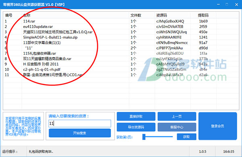Go to previous page with 上一页
This screenshot has height=157, width=242.
pyautogui.click(x=177, y=116)
